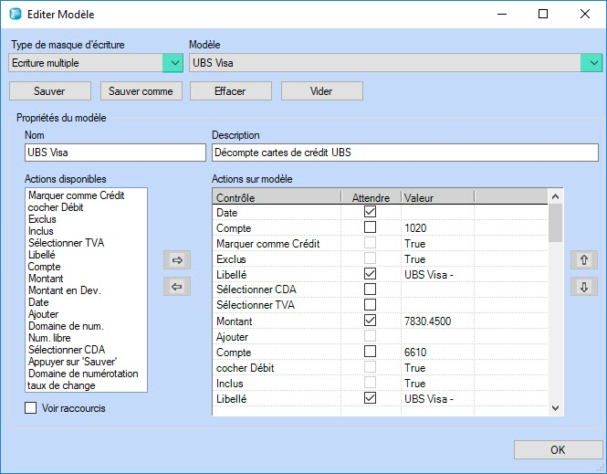Check Attendre for Sélectionner CDA row
The width and height of the screenshot is (607, 474).
pyautogui.click(x=370, y=290)
